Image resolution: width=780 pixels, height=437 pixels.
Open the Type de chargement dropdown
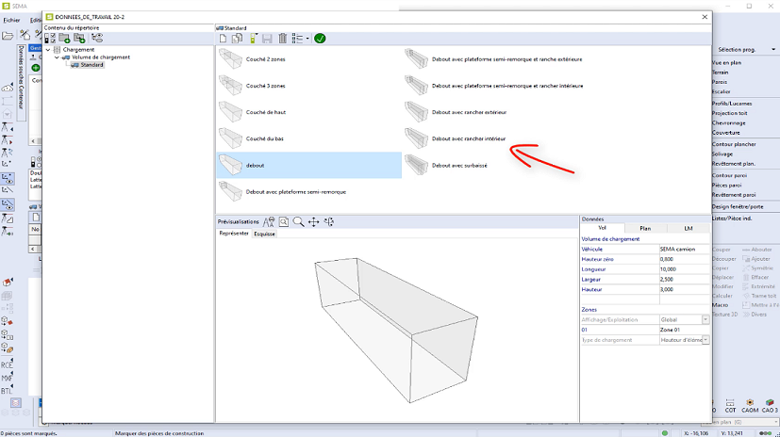click(705, 340)
